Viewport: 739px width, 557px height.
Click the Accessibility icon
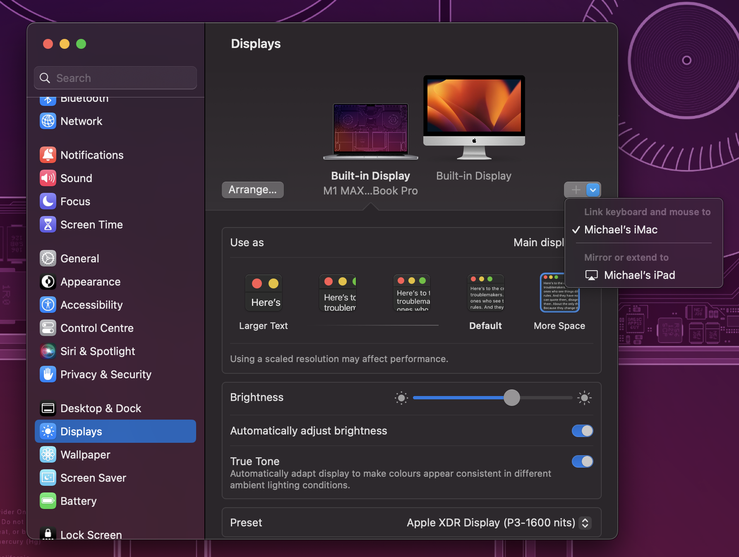click(x=48, y=305)
